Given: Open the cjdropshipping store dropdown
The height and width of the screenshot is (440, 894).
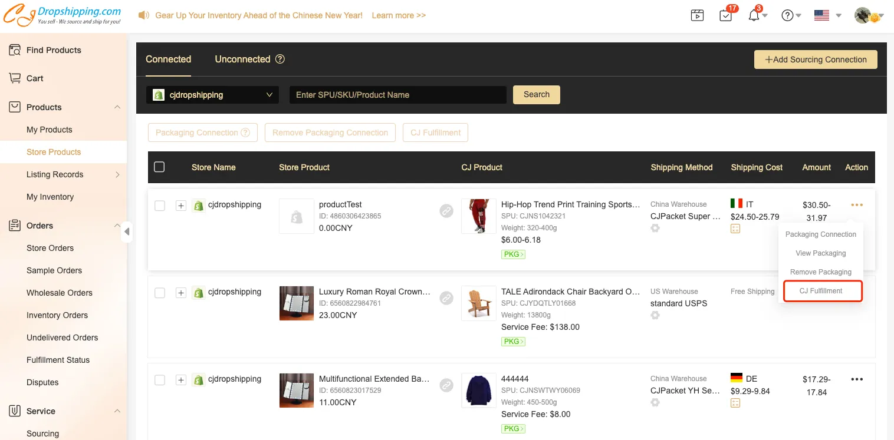Looking at the screenshot, I should (212, 95).
